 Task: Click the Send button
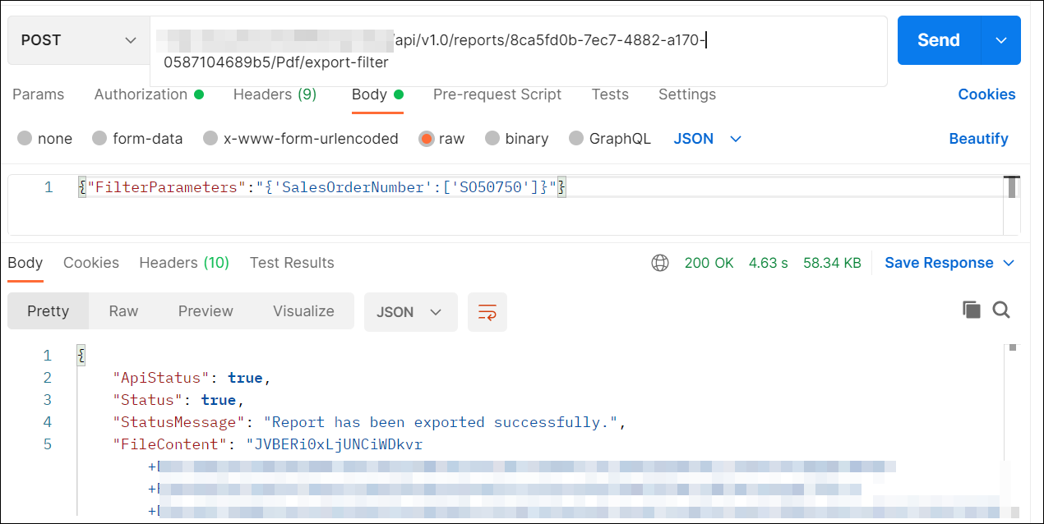tap(938, 39)
